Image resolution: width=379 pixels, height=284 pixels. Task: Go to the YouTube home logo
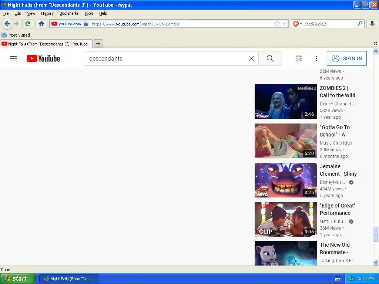(x=43, y=58)
